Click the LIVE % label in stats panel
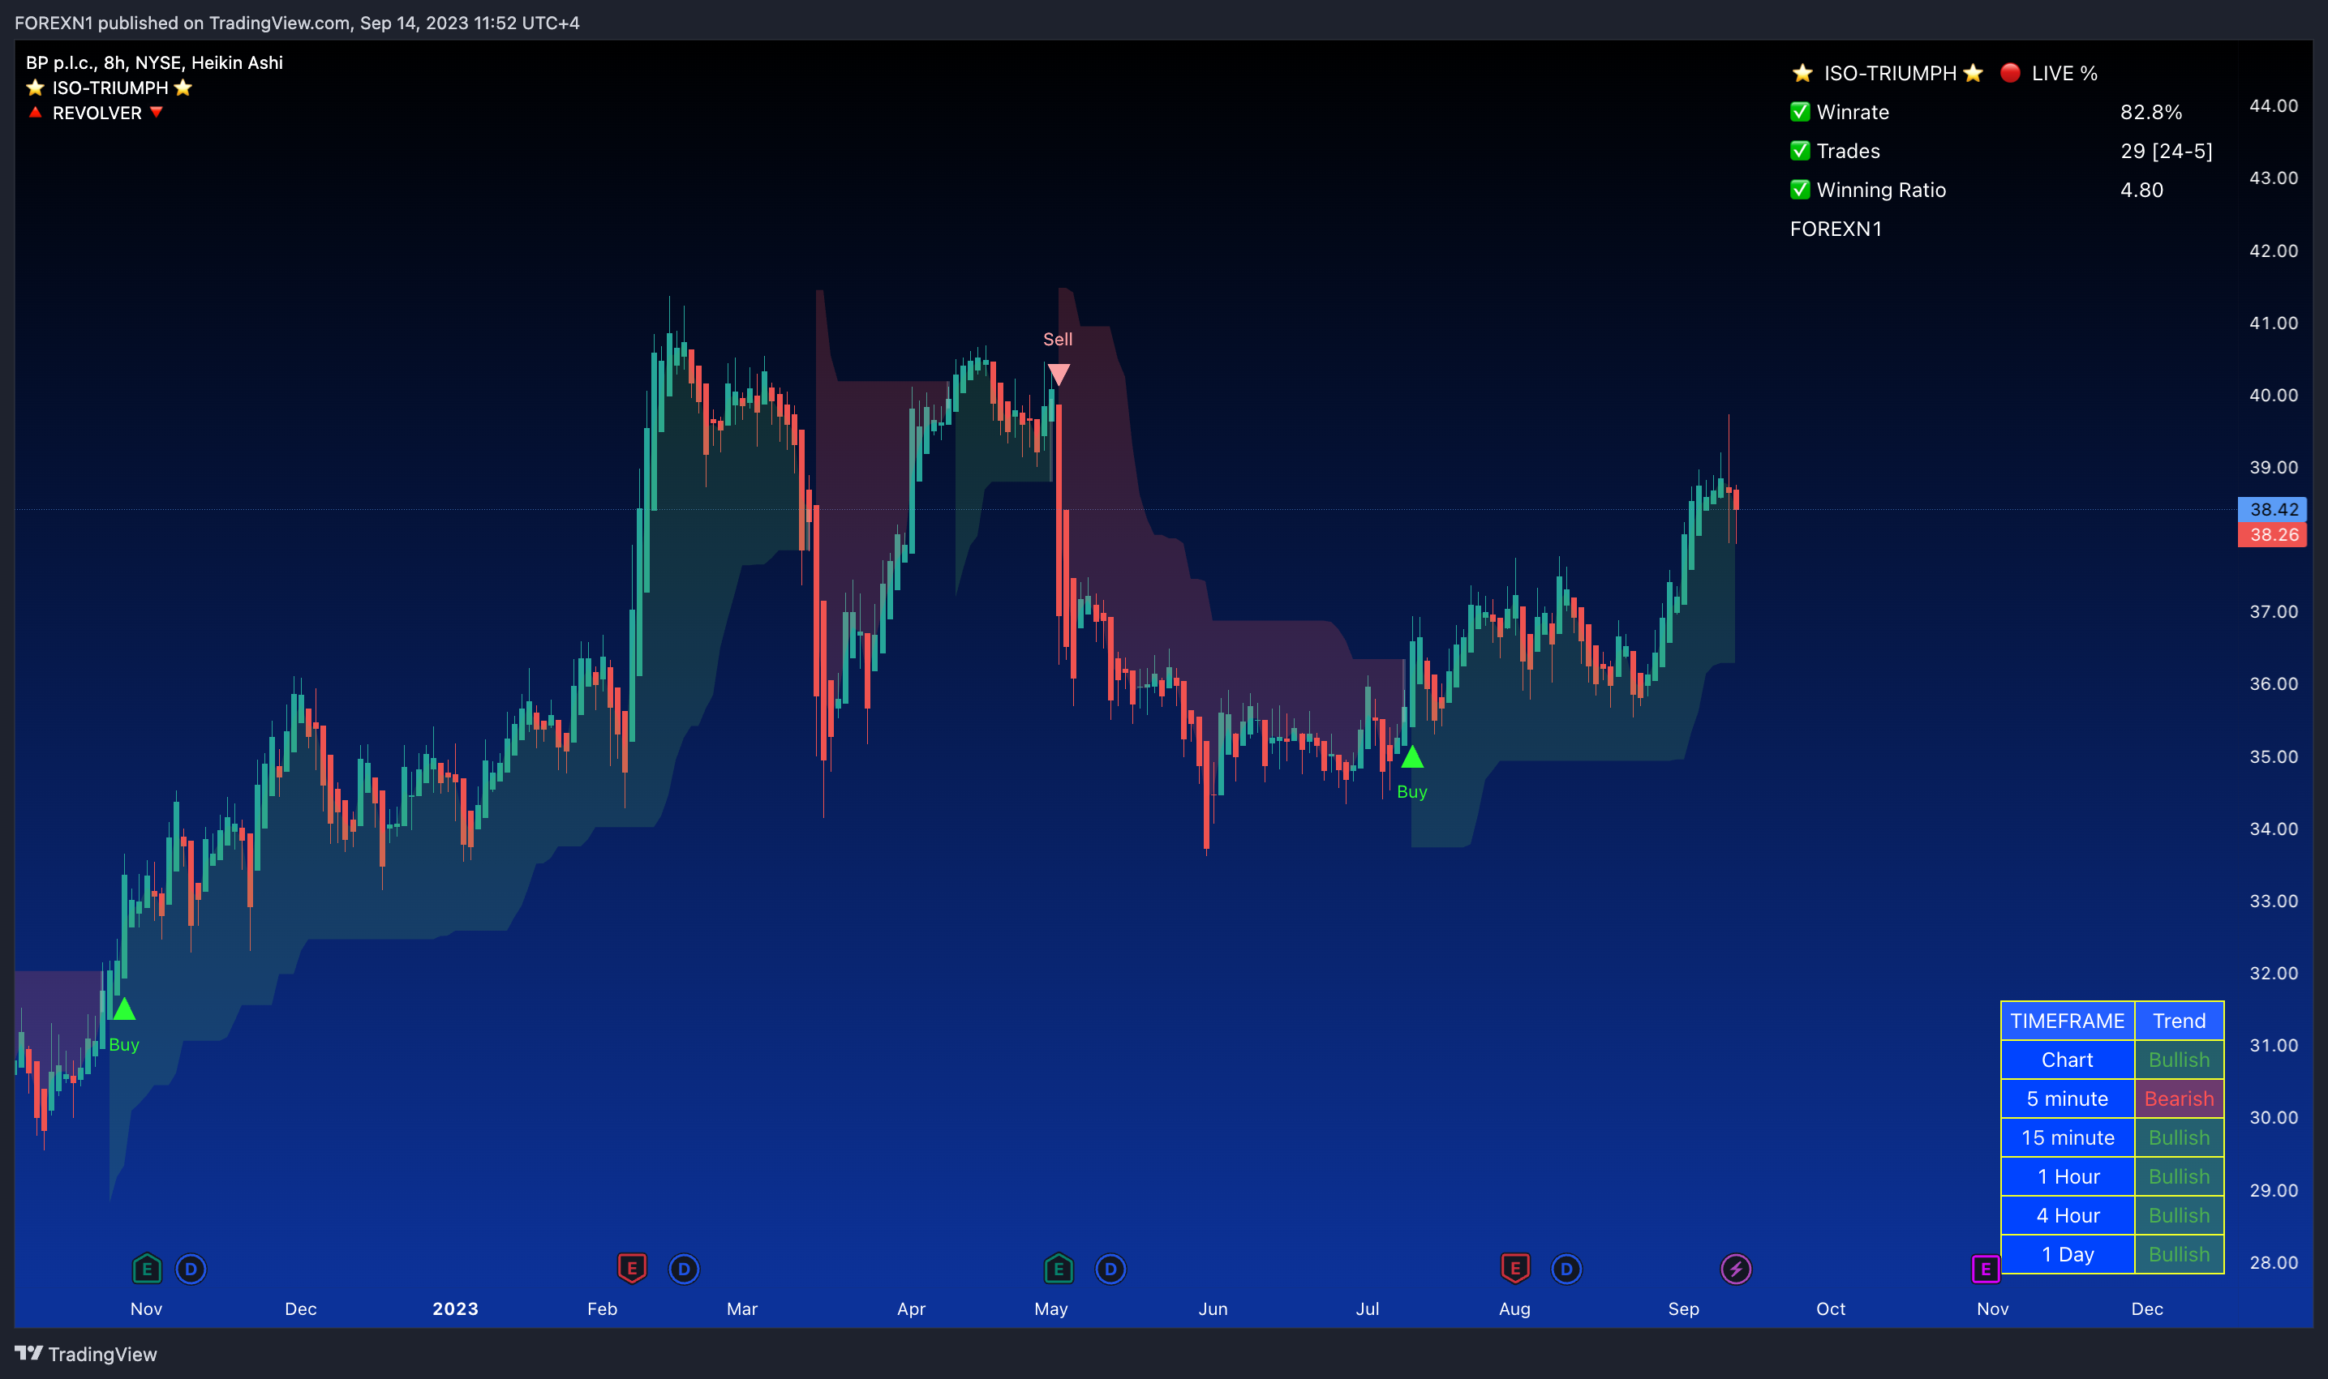 point(2064,72)
